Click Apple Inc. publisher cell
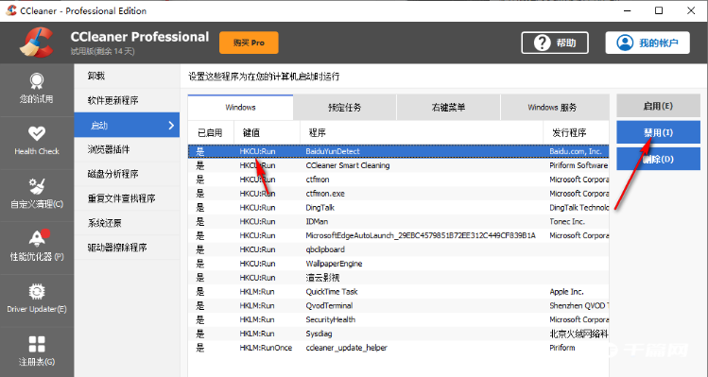Screen dimensions: 708x377 point(566,291)
